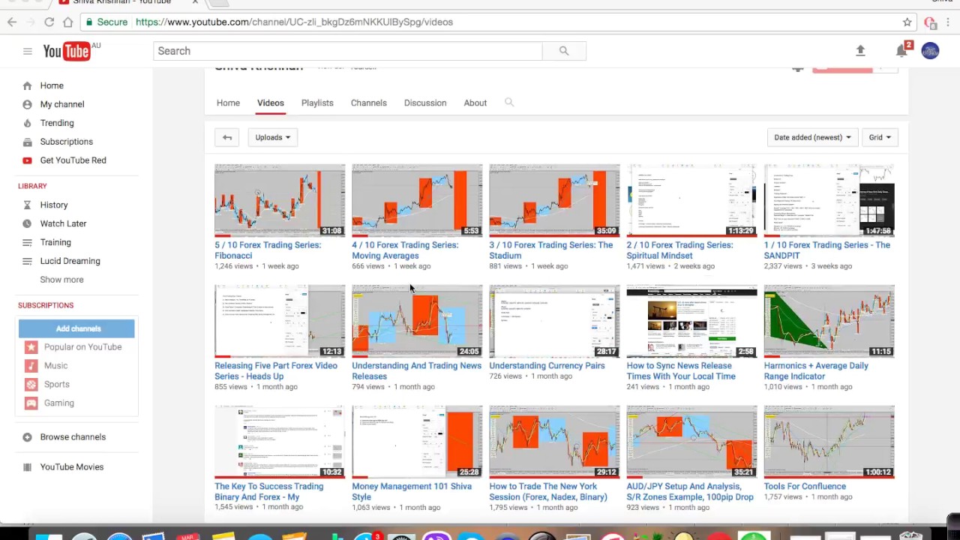This screenshot has height=540, width=960.
Task: Open 5 / 10 Forex Trading Series: Fibonacci
Action: coord(268,250)
